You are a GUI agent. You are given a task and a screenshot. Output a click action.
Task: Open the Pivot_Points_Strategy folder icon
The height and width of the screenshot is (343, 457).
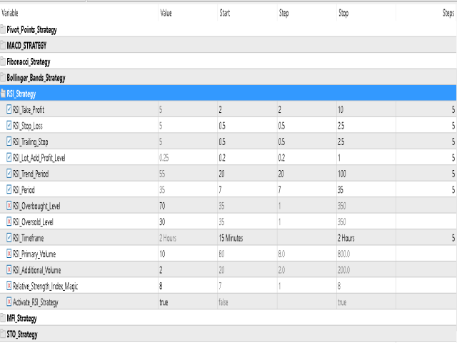point(3,29)
